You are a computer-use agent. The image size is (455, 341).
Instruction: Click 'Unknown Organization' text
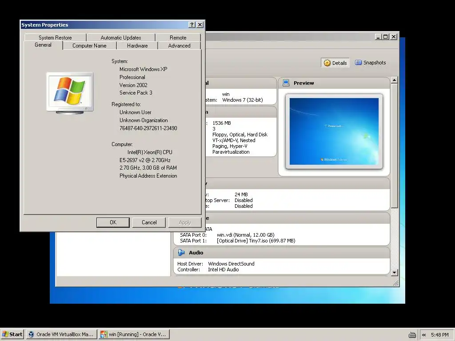(x=144, y=120)
